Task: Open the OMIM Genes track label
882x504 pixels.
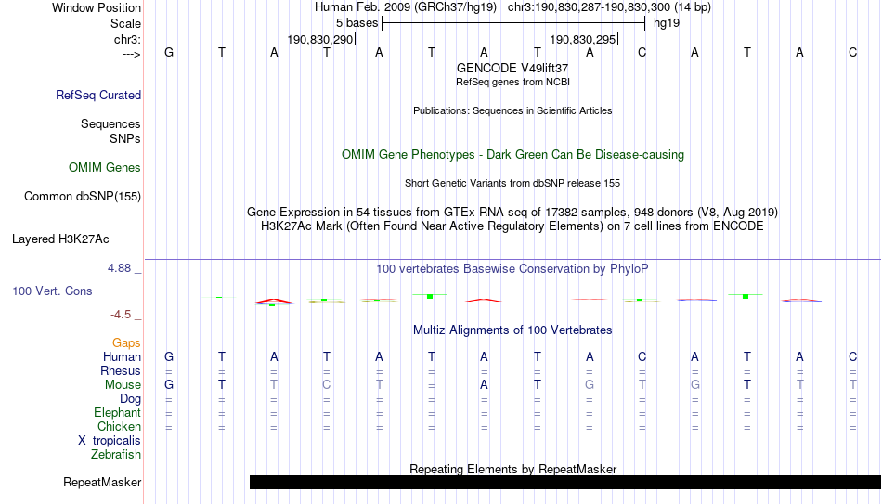Action: pos(104,168)
